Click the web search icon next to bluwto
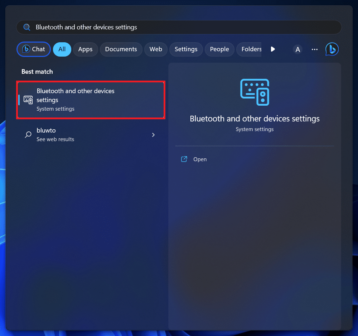Screen dimensions: 358x336 [28, 134]
